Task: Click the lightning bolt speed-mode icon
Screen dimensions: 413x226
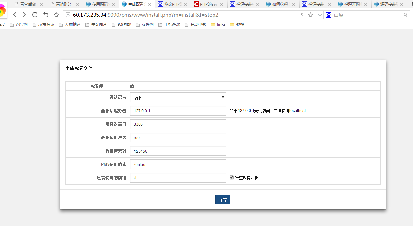Action: coord(302,15)
